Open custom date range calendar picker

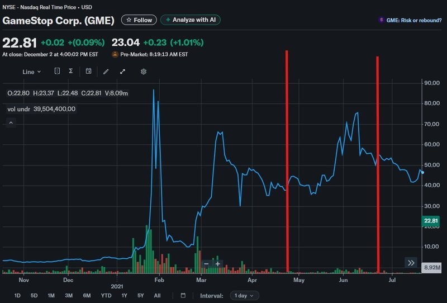coord(183,295)
